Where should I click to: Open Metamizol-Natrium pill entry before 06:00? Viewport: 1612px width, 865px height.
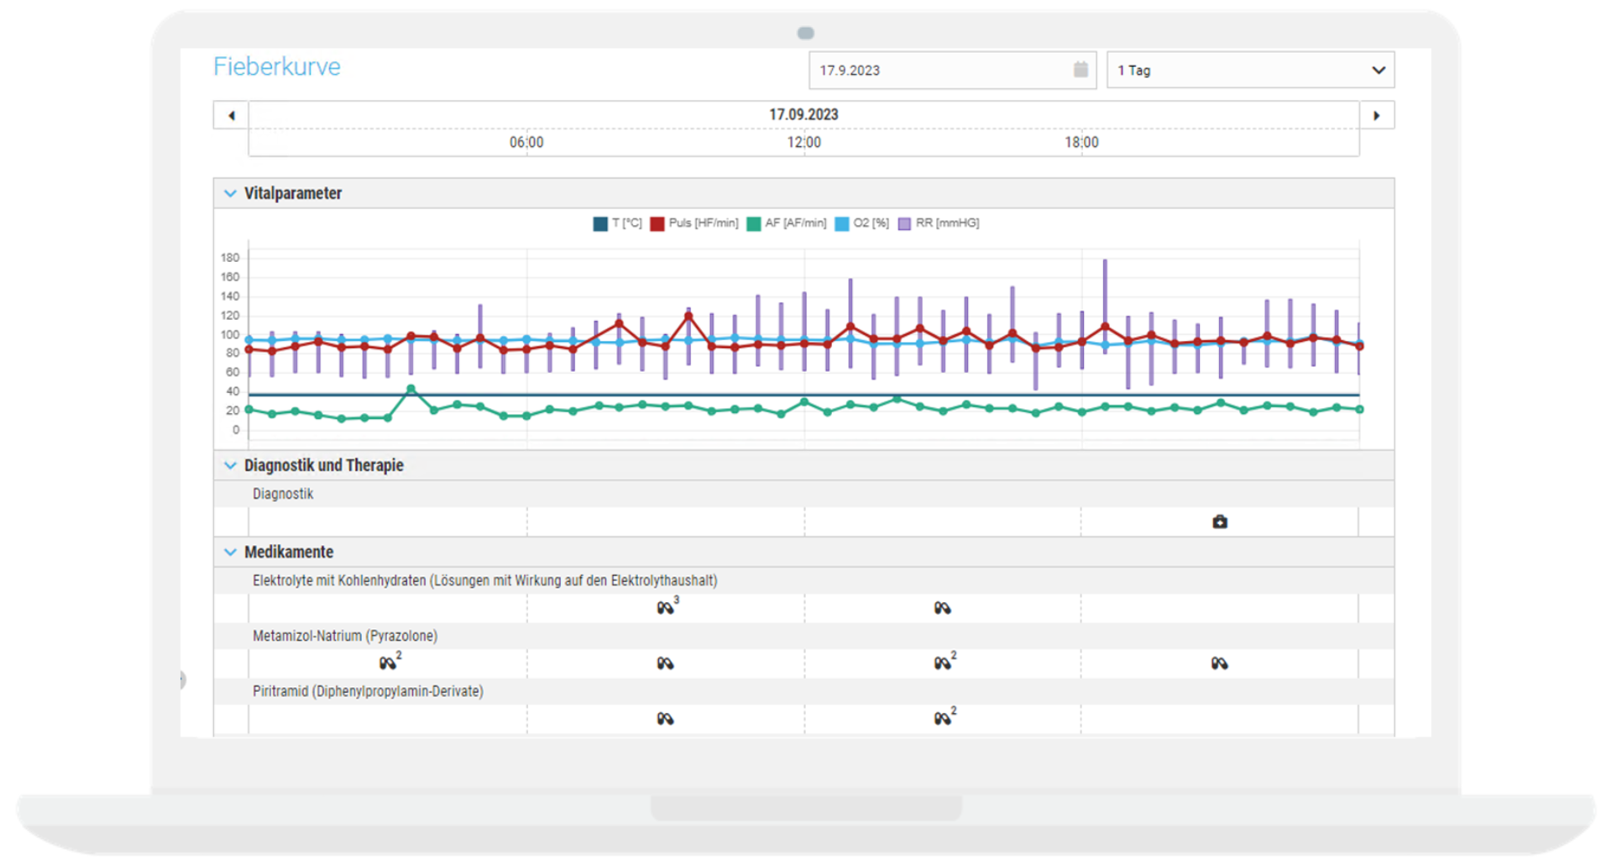click(390, 662)
